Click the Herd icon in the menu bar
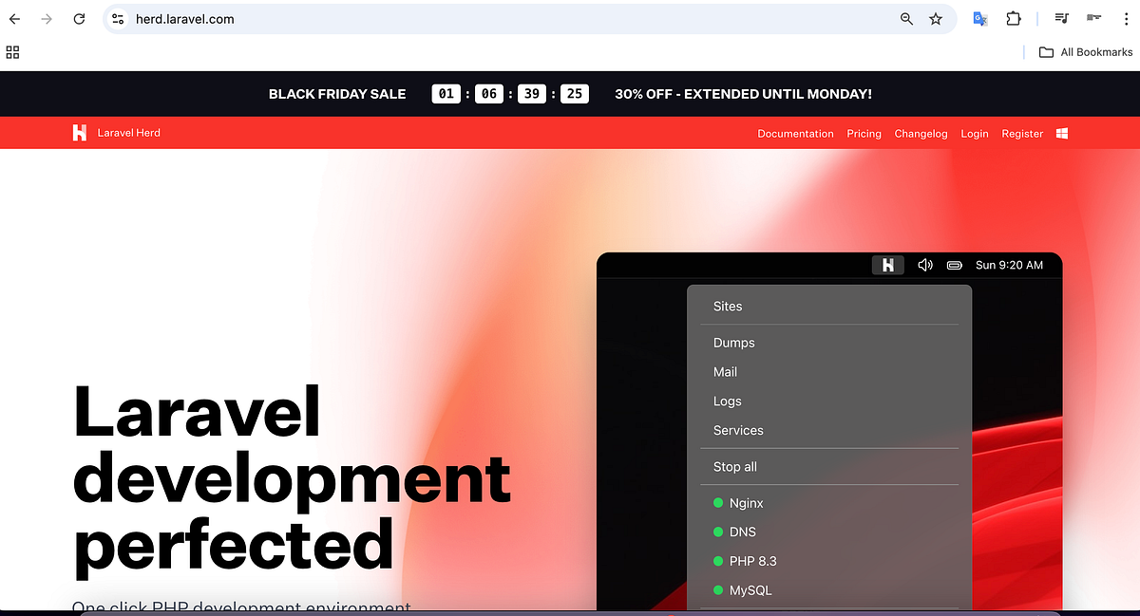This screenshot has width=1140, height=616. click(x=887, y=265)
